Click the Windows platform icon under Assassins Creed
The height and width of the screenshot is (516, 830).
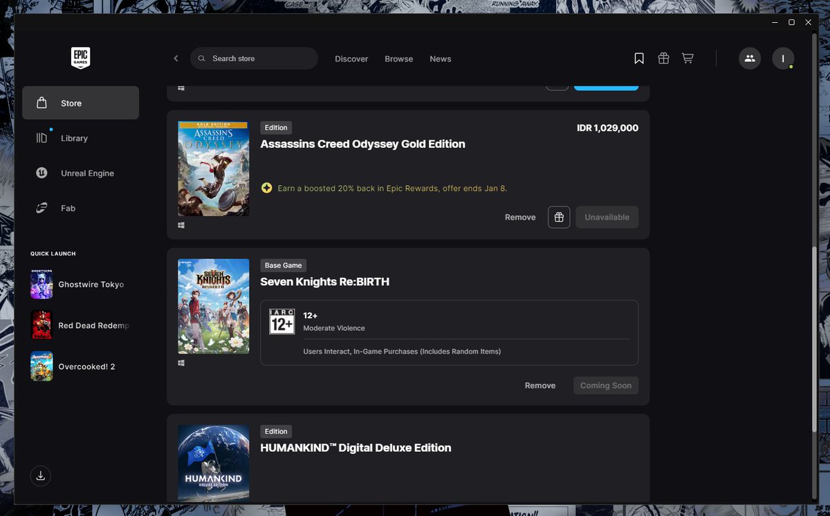point(181,225)
